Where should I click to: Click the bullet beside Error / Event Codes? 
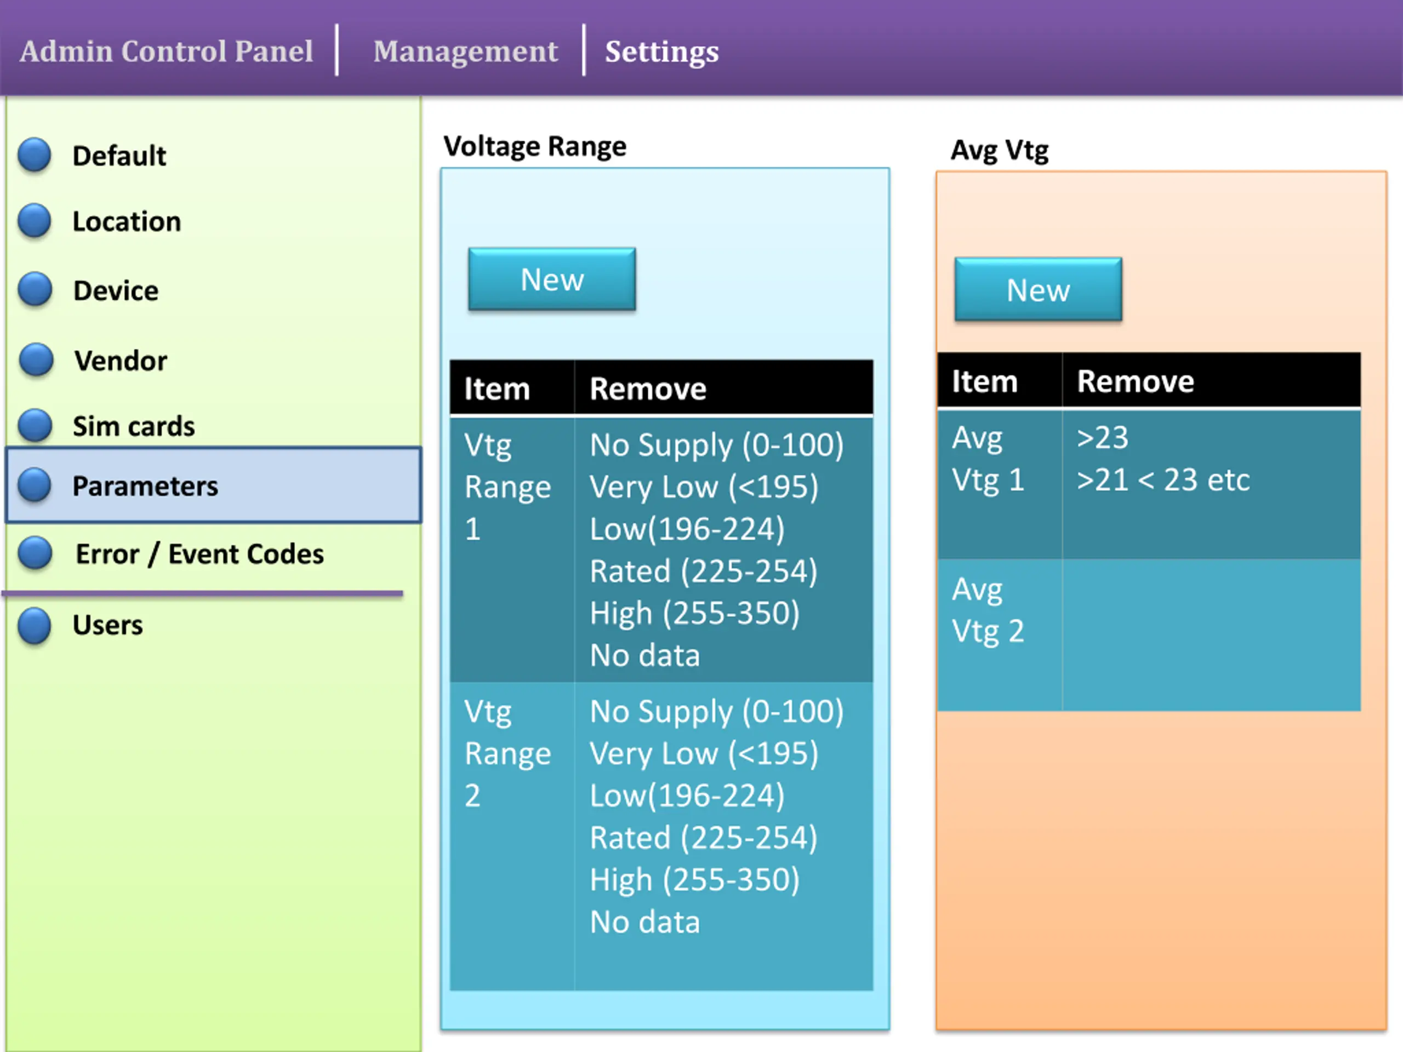(x=34, y=553)
